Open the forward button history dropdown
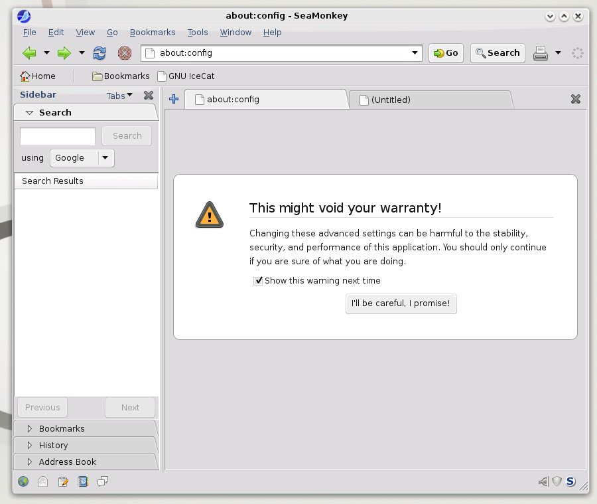Screen dimensions: 597x504 (82, 52)
